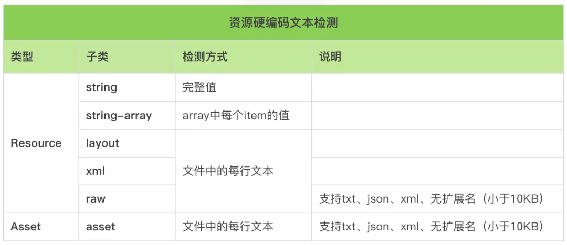Select the Asset type cell
This screenshot has width=567, height=245.
point(26,227)
